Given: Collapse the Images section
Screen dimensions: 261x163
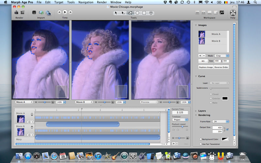Looking at the screenshot, I should tap(196, 25).
